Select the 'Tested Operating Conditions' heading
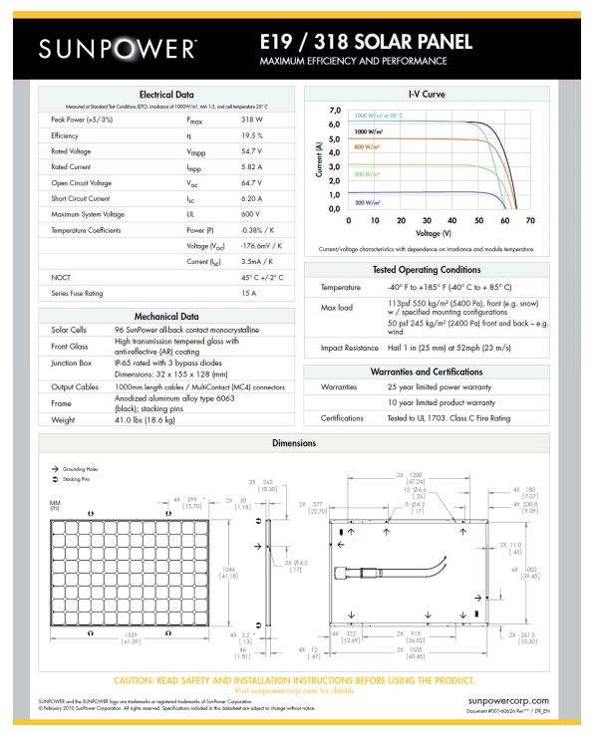 pyautogui.click(x=427, y=270)
